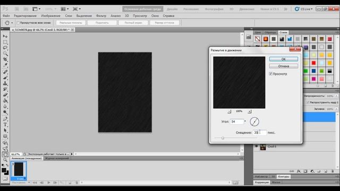Click the Смещение distance slider handle
The height and width of the screenshot is (191, 340).
pos(223,138)
